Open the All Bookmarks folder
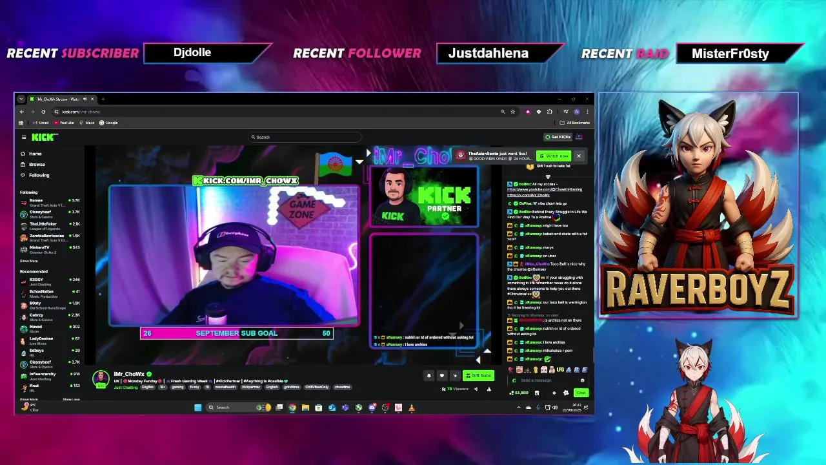Viewport: 826px width, 465px height. [574, 123]
